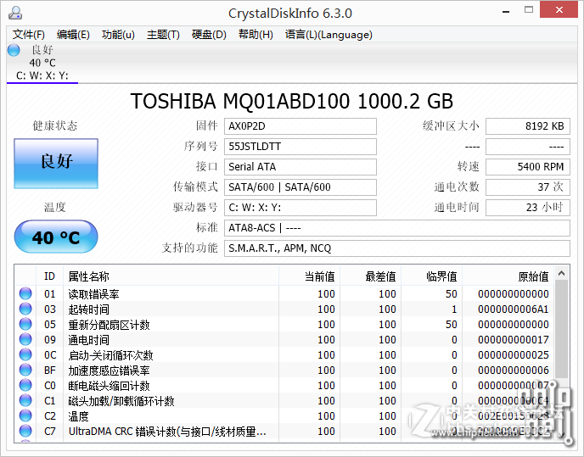
Task: Close the CrystalDiskInfo window
Action: [559, 9]
